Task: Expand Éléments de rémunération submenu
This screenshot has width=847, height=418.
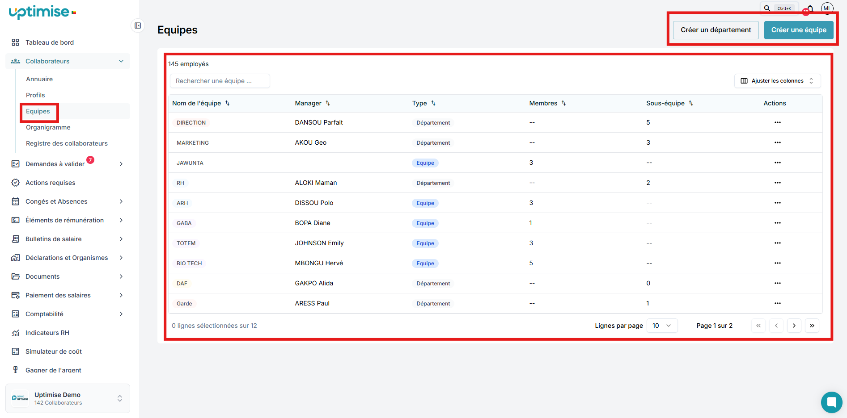Action: [121, 220]
